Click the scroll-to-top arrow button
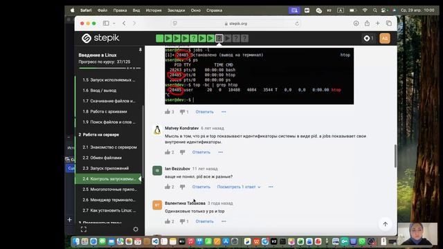Viewport: 443px width, 249px height. coord(385,224)
